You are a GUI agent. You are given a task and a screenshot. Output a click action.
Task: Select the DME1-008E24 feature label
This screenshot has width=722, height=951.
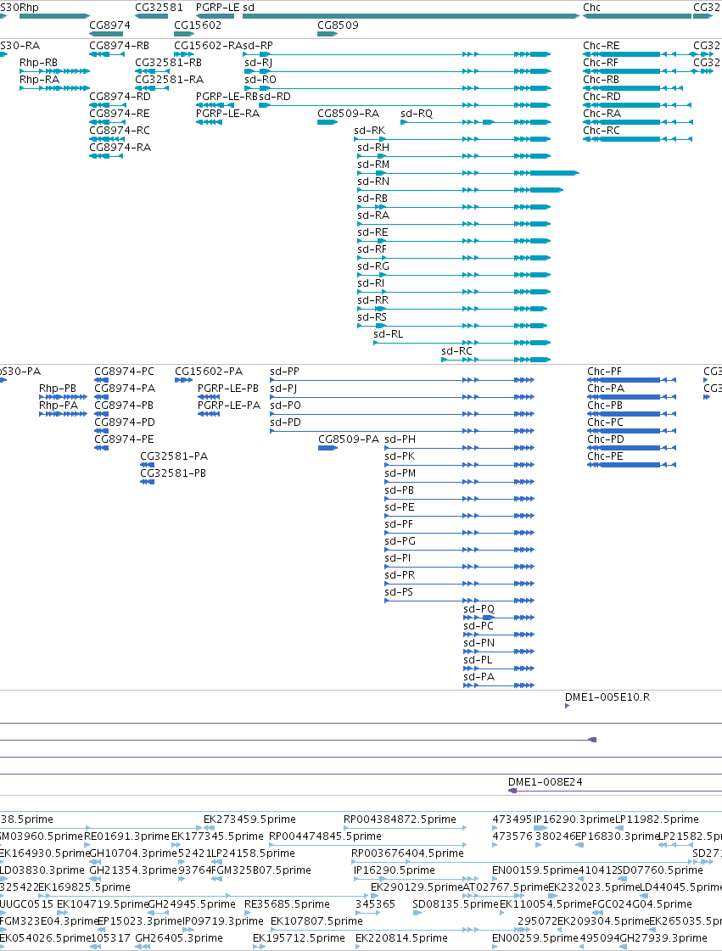click(x=545, y=782)
